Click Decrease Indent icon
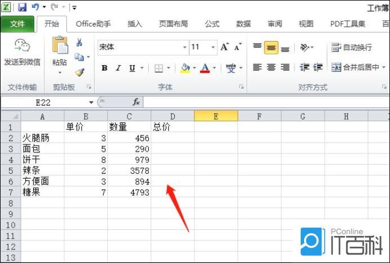This screenshot has height=263, width=390. [305, 67]
